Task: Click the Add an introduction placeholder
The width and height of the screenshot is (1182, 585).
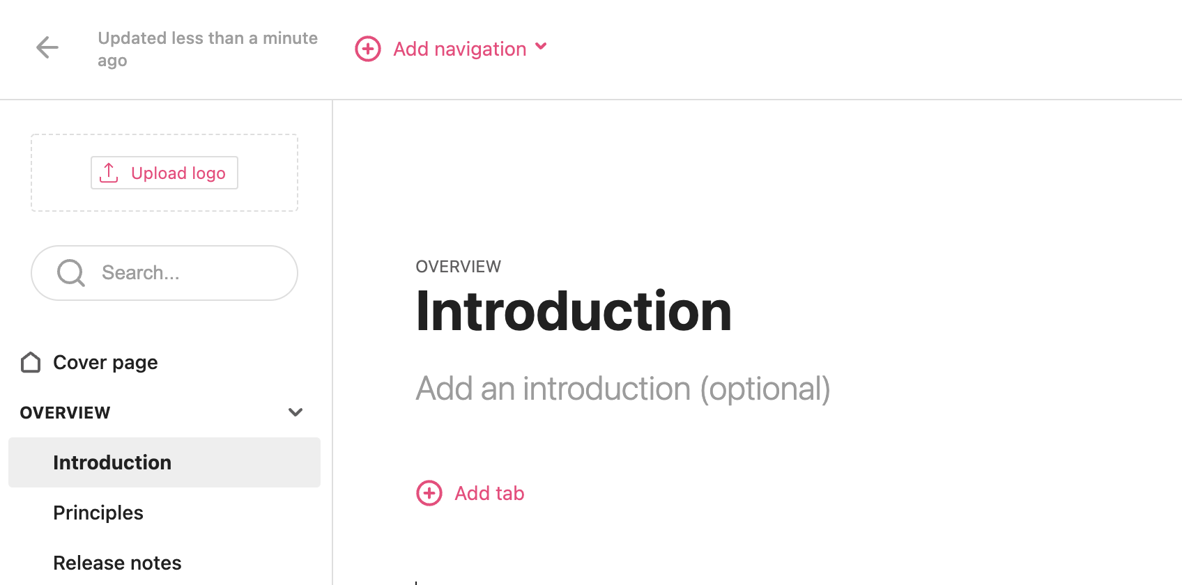Action: point(622,388)
